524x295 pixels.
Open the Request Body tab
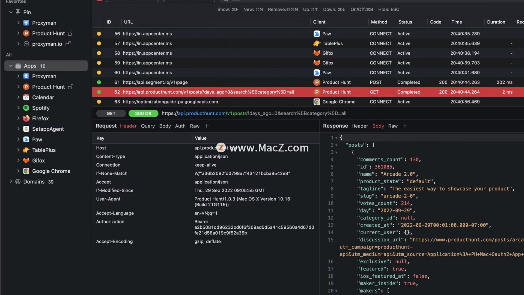pos(165,126)
